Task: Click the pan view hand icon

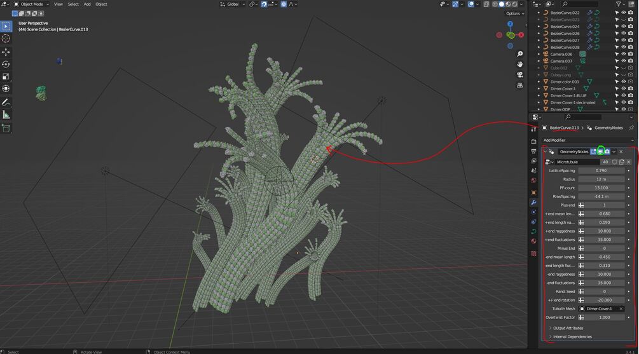Action: point(520,64)
